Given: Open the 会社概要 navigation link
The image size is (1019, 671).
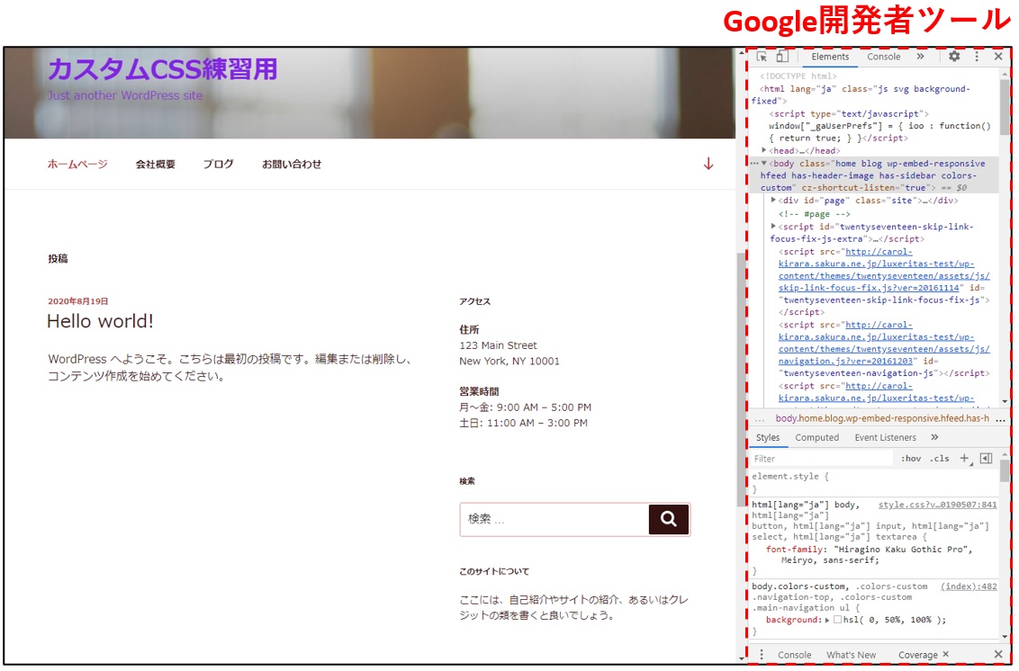Looking at the screenshot, I should coord(156,165).
